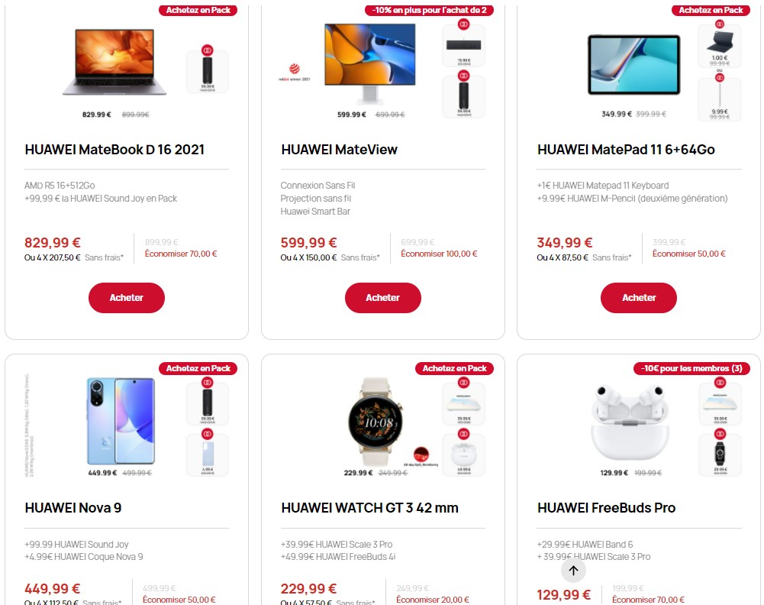Click the '-10€ pour les membres (3)' badge
This screenshot has height=605, width=764.
[691, 368]
